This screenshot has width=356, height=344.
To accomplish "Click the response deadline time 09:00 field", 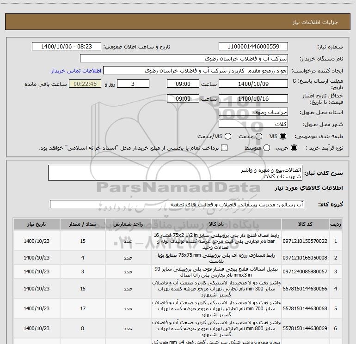I will click(183, 84).
